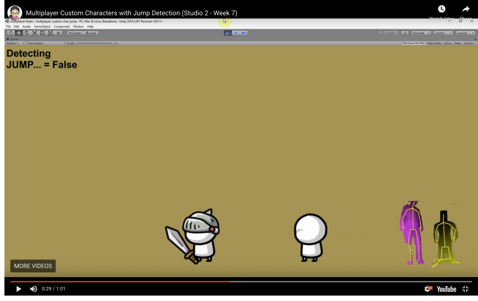Toggle Local handle rotation button
The image size is (478, 301).
pyautogui.click(x=91, y=33)
